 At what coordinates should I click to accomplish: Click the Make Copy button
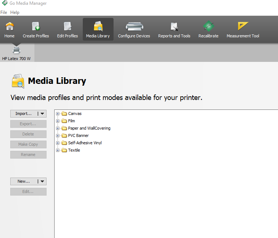[28, 144]
